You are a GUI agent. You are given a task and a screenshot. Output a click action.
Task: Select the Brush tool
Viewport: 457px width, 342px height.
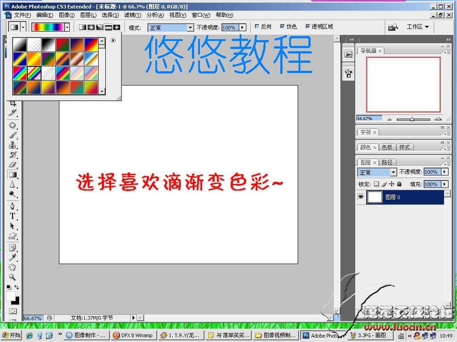point(12,135)
